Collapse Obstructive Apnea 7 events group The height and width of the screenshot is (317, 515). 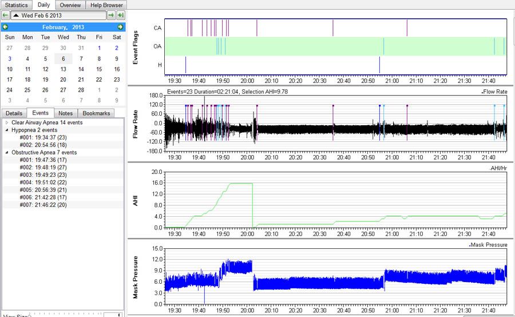tap(7, 152)
